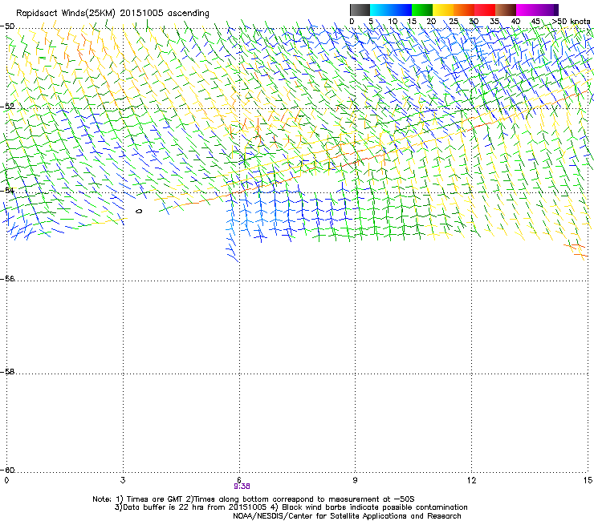Click the green 15-20 knots legend segment
594x521 pixels.
tap(422, 10)
